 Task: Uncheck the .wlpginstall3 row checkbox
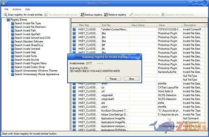coord(74,99)
